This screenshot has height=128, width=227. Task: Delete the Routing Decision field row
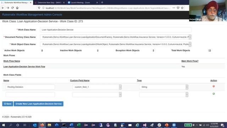[214, 86]
